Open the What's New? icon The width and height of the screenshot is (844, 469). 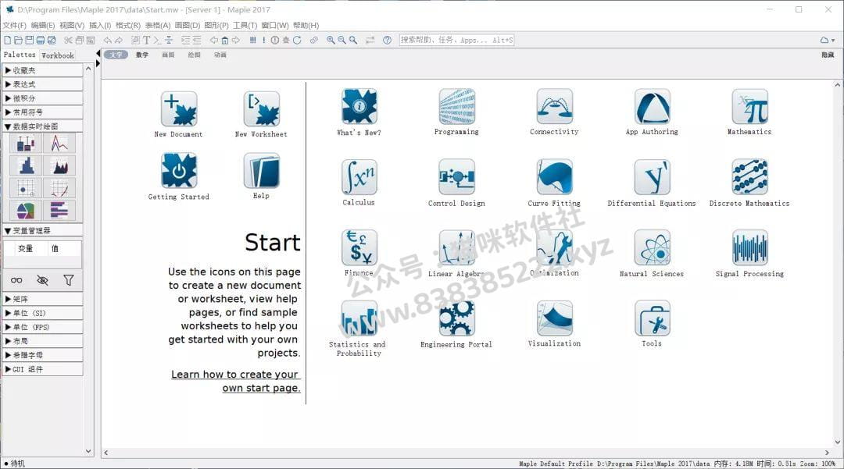tap(359, 107)
